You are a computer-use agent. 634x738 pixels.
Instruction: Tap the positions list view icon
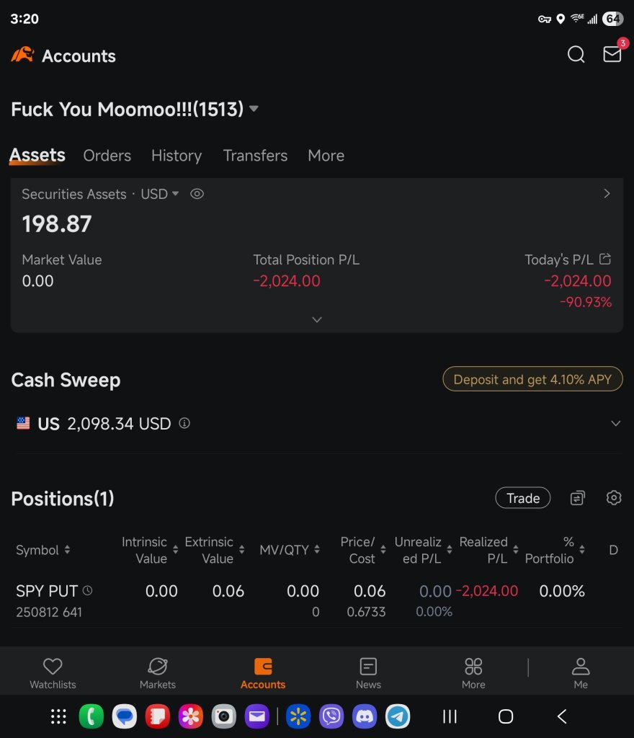[578, 498]
